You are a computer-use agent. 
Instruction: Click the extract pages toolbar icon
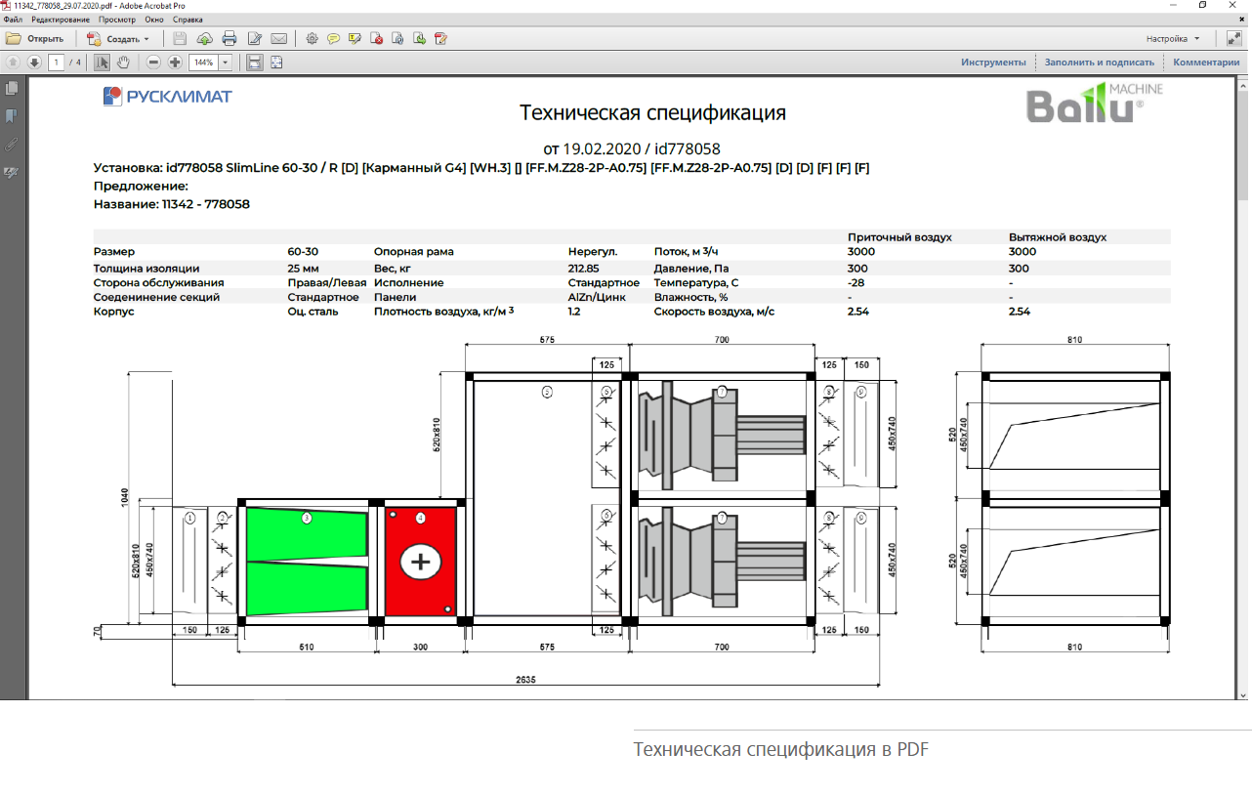pyautogui.click(x=419, y=39)
